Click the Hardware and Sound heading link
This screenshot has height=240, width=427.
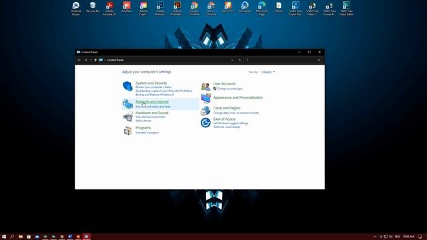click(151, 113)
